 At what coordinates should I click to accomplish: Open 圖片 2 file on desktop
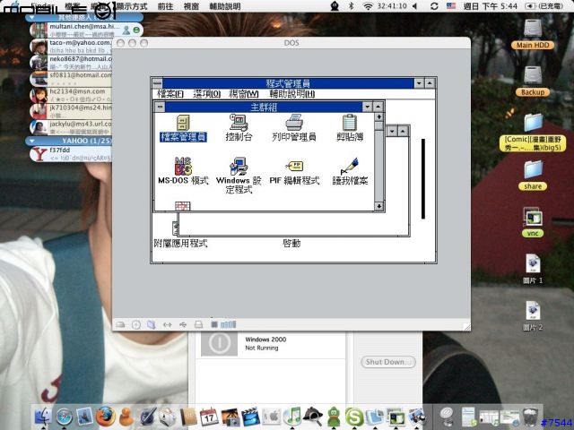[533, 316]
